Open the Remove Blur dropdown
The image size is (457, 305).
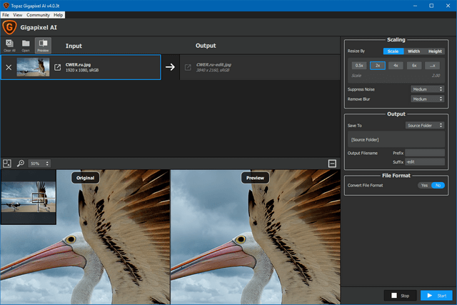tap(428, 99)
